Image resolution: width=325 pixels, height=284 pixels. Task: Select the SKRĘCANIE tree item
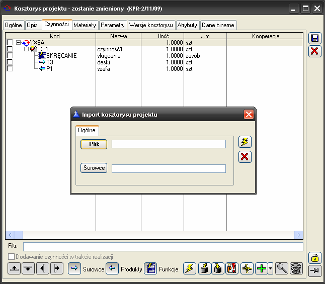point(61,56)
